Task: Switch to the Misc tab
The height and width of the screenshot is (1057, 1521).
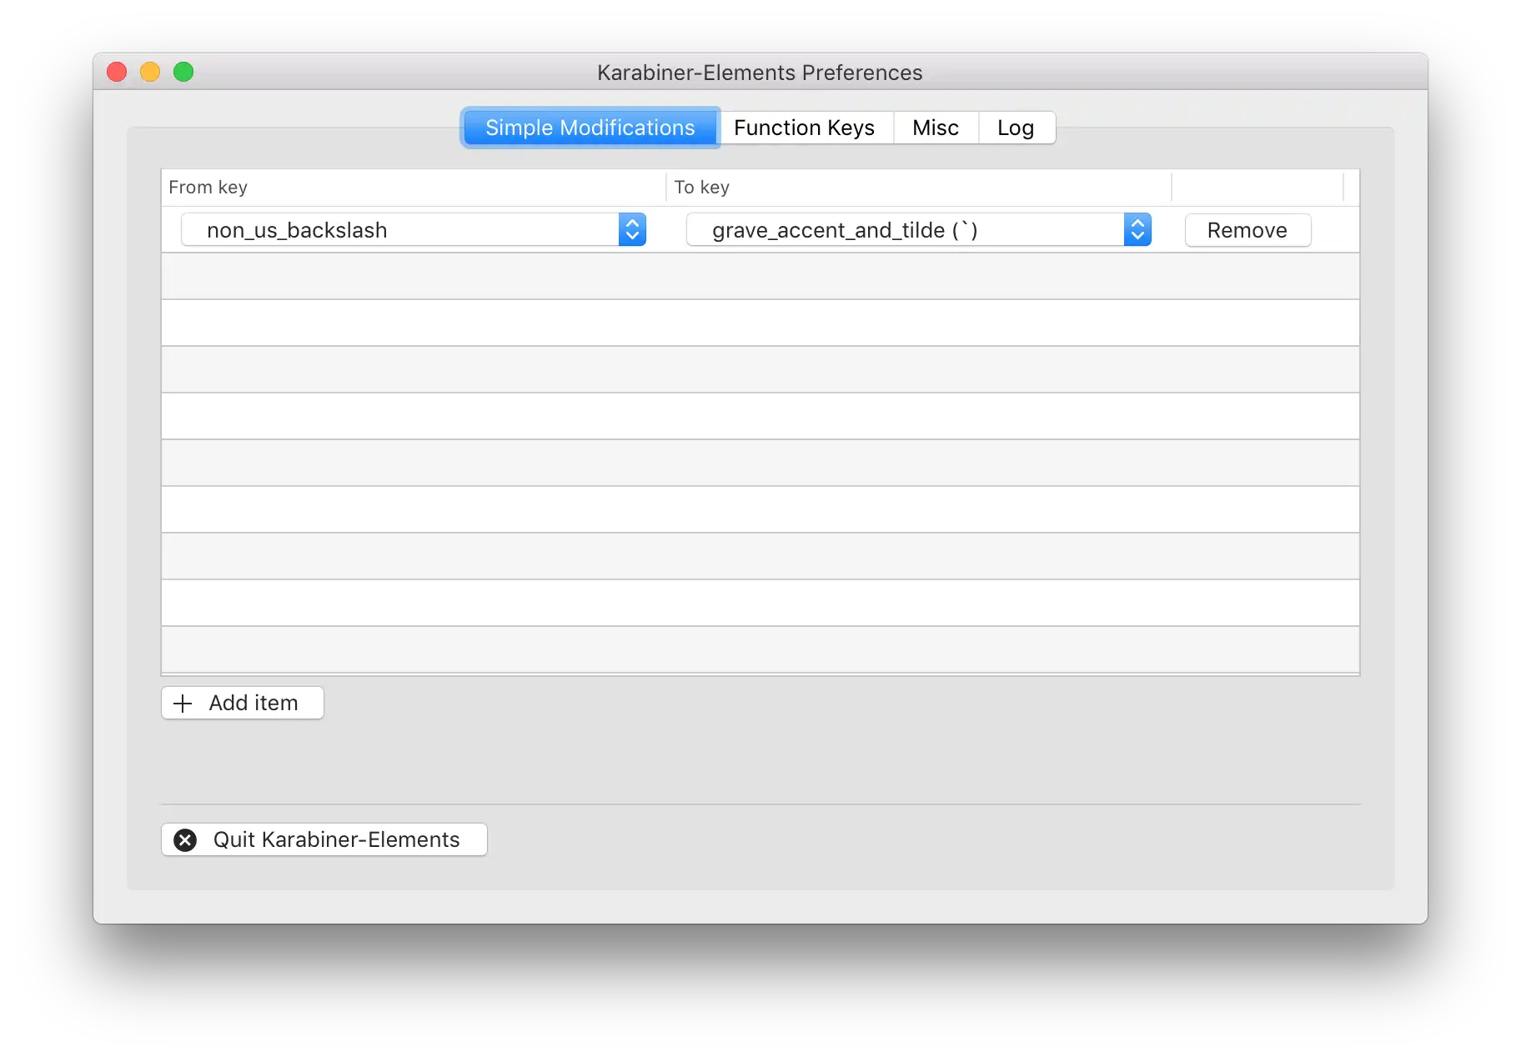Action: (935, 128)
